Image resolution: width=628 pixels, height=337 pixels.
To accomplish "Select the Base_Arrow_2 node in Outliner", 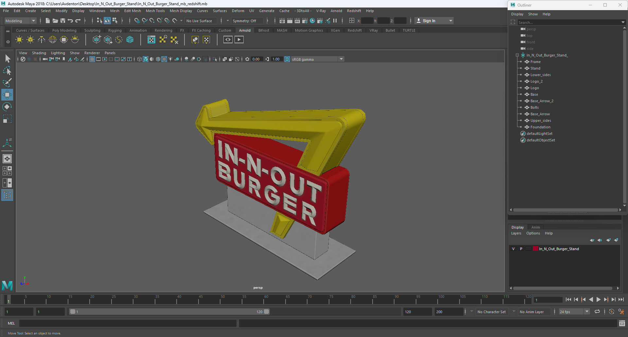I will tap(542, 101).
